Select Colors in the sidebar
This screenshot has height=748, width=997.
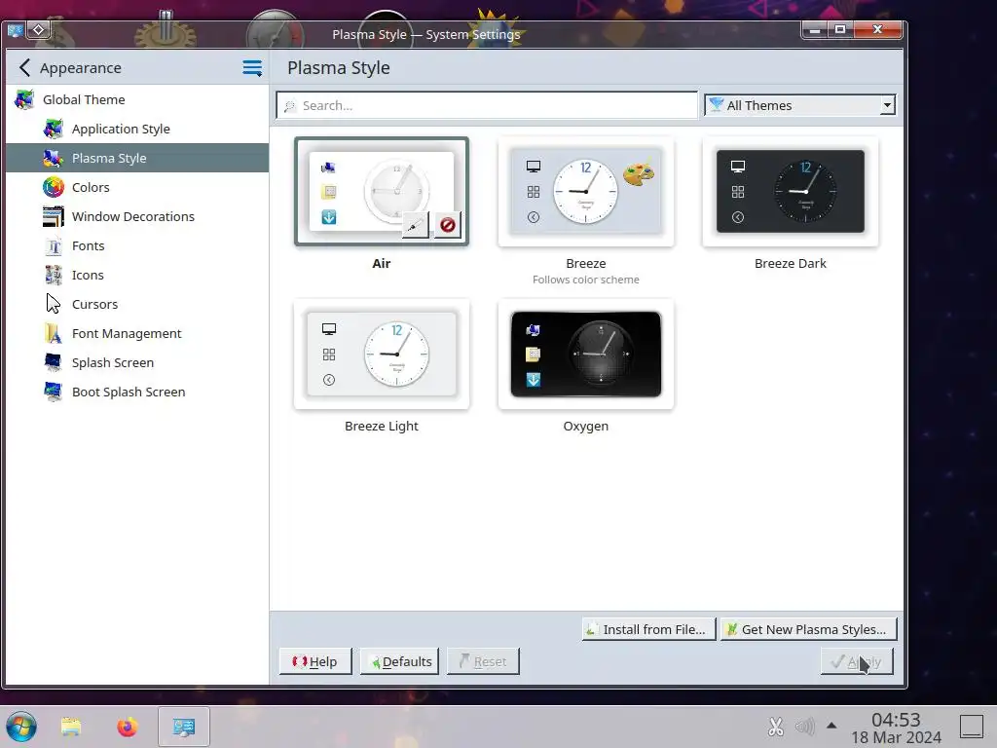(137, 187)
